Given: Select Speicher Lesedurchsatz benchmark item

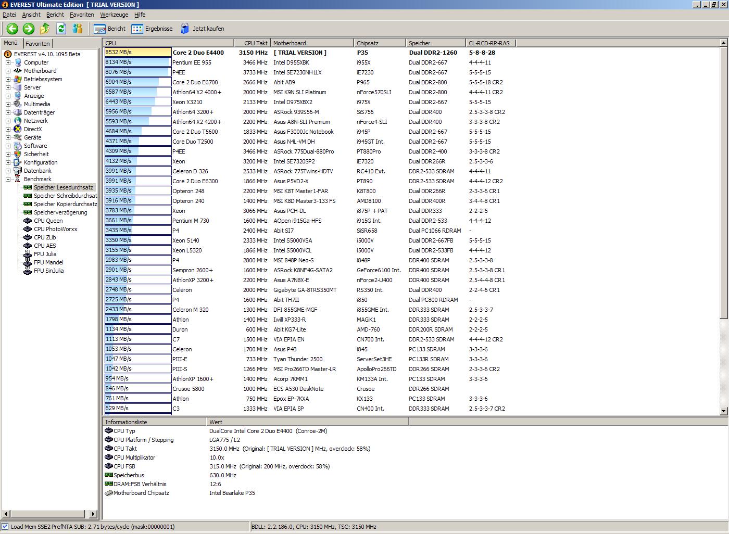Looking at the screenshot, I should (64, 187).
